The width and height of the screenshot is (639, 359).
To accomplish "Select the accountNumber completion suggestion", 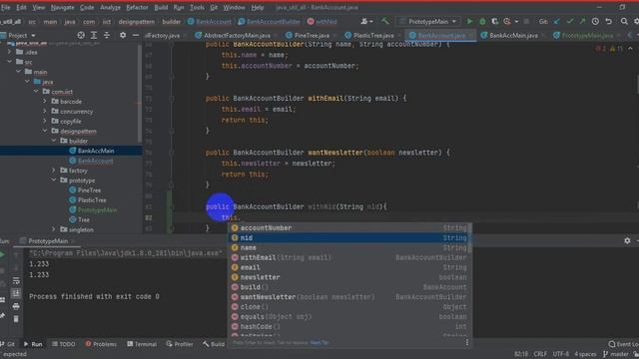I will point(349,228).
